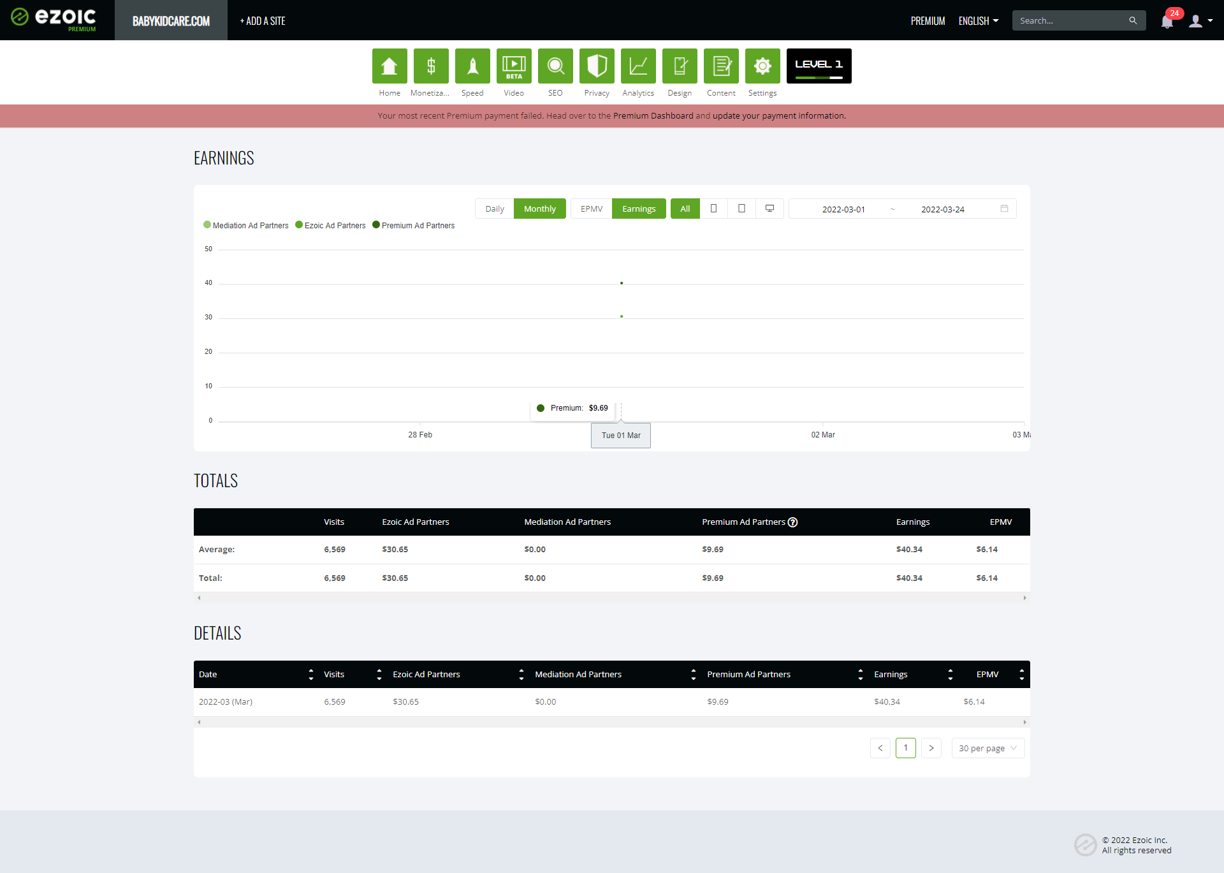Switch chart to Daily view

494,209
